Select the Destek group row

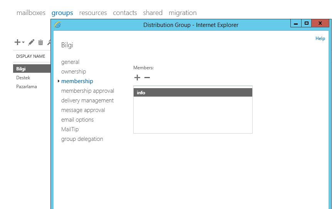click(23, 78)
